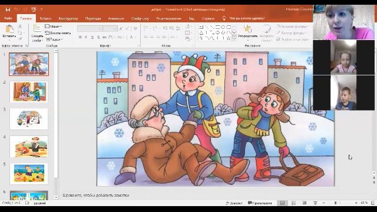Select slide 5 thumbnail
The image size is (377, 212).
[29, 174]
